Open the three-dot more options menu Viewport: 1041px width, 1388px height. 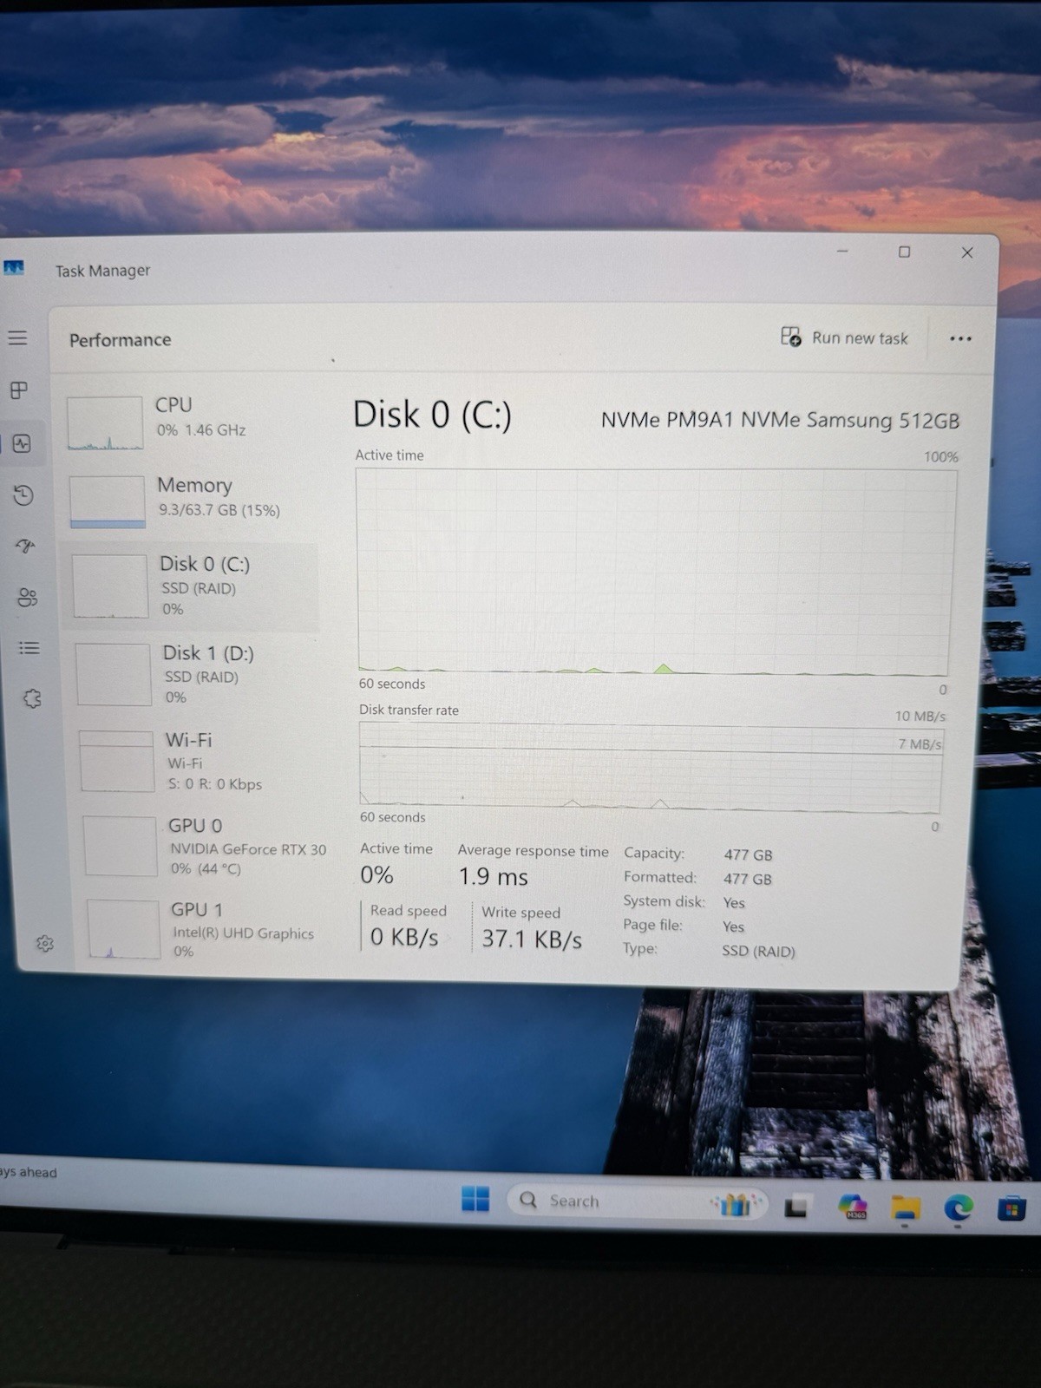coord(960,338)
